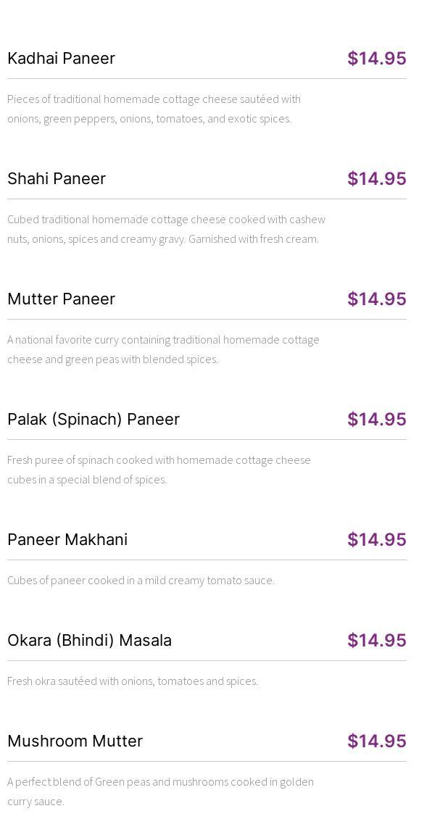440x819 pixels.
Task: Click the Kadhai Paneer description text
Action: coord(154,109)
